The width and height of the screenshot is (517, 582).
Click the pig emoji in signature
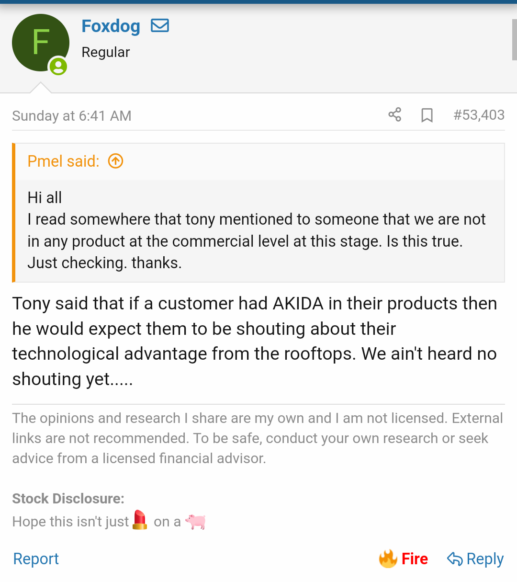pyautogui.click(x=195, y=521)
